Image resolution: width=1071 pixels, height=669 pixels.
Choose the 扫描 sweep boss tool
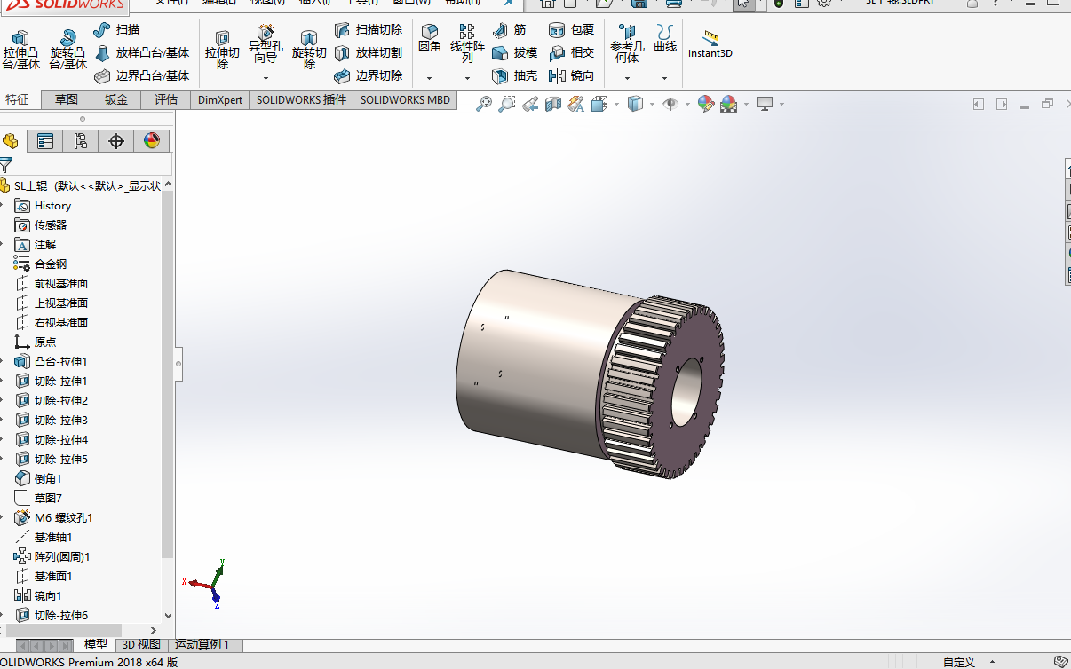(116, 29)
